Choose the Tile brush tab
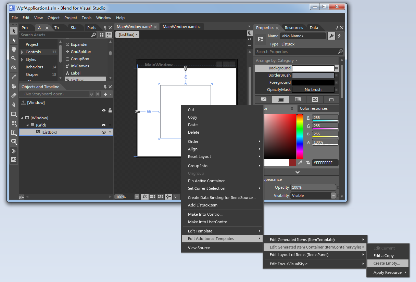 point(315,99)
